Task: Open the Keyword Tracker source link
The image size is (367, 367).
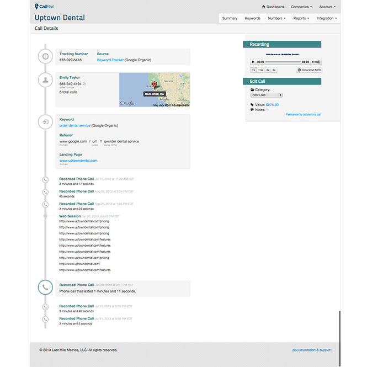Action: pos(110,60)
